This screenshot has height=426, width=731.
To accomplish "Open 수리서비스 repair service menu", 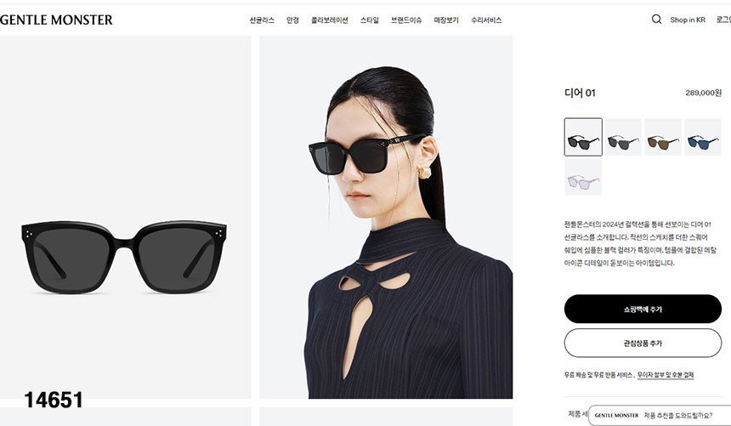I will [x=486, y=20].
